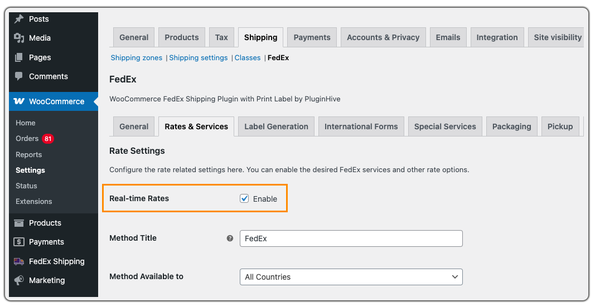Click into the Method Title field
The height and width of the screenshot is (307, 595).
[x=351, y=238]
